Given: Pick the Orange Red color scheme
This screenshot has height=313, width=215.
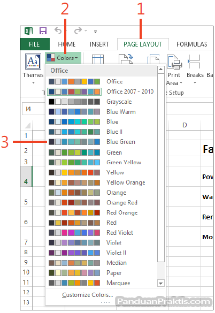Looking at the screenshot, I should tap(101, 202).
